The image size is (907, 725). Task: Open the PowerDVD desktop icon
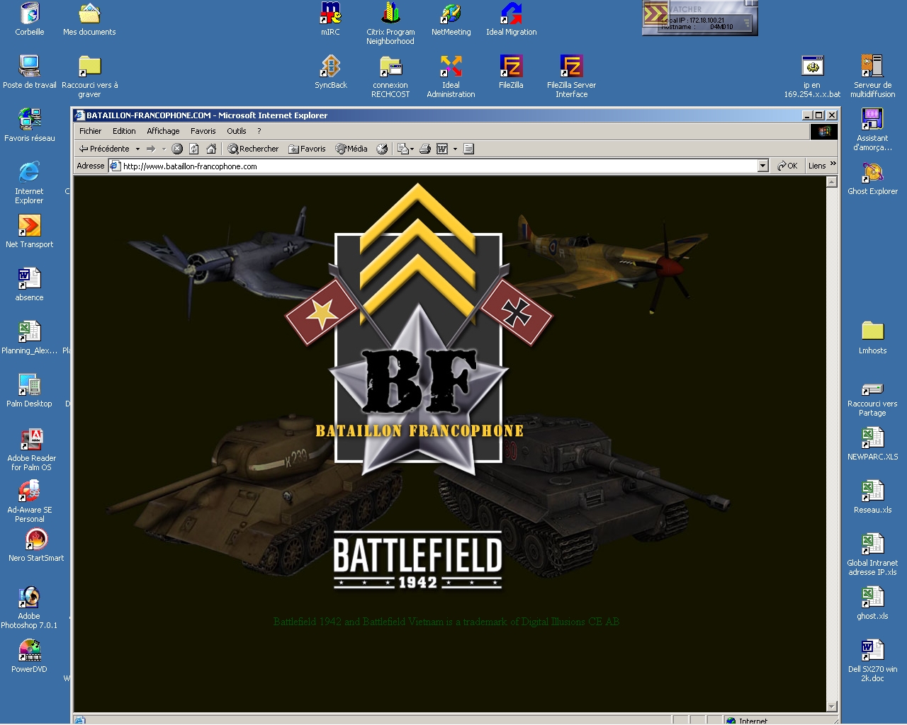point(29,656)
